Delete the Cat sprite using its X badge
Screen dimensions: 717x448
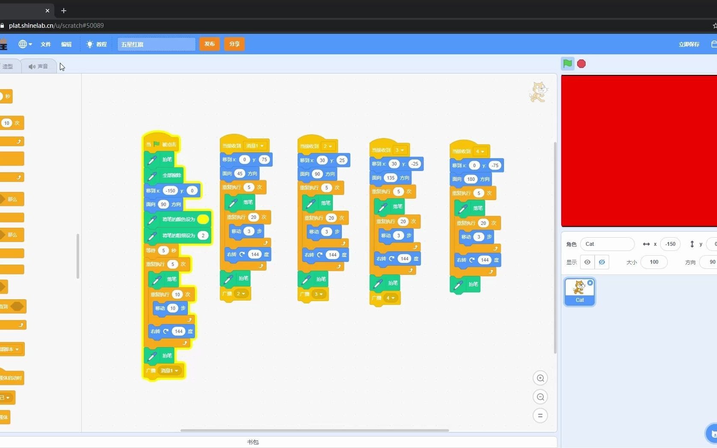click(590, 283)
